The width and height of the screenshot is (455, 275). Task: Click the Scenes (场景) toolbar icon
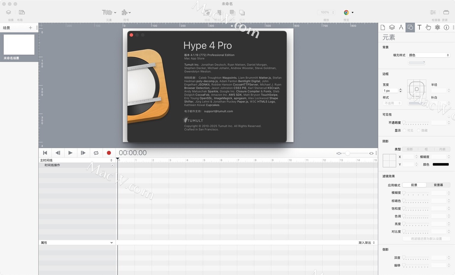[x=9, y=12]
